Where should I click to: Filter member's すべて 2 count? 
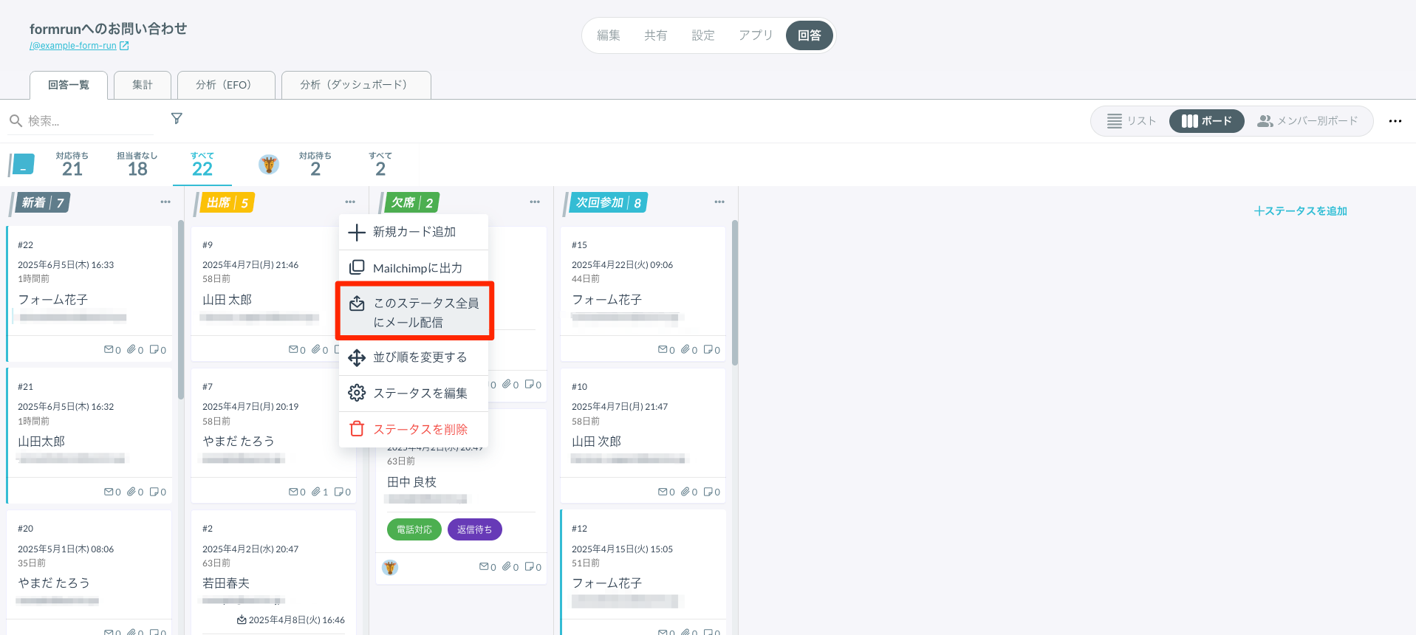380,165
